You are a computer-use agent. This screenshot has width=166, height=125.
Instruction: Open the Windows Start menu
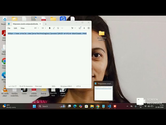(34, 106)
